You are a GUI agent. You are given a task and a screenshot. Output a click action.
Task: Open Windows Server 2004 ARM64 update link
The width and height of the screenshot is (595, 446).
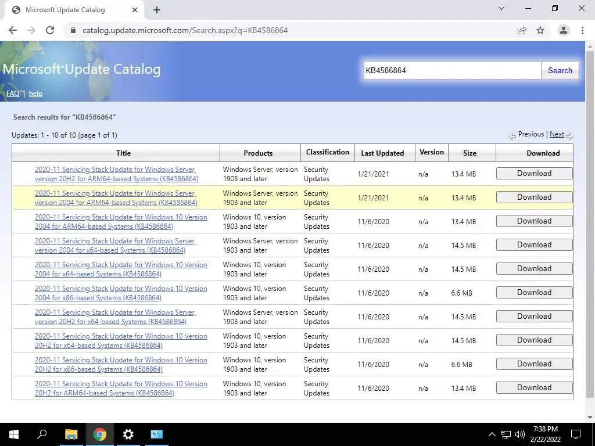[x=116, y=198]
